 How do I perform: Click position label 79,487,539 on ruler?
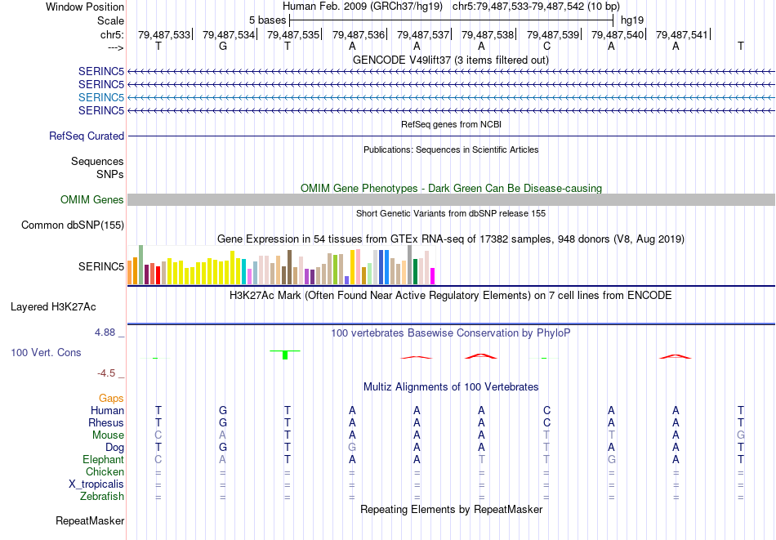tap(553, 34)
